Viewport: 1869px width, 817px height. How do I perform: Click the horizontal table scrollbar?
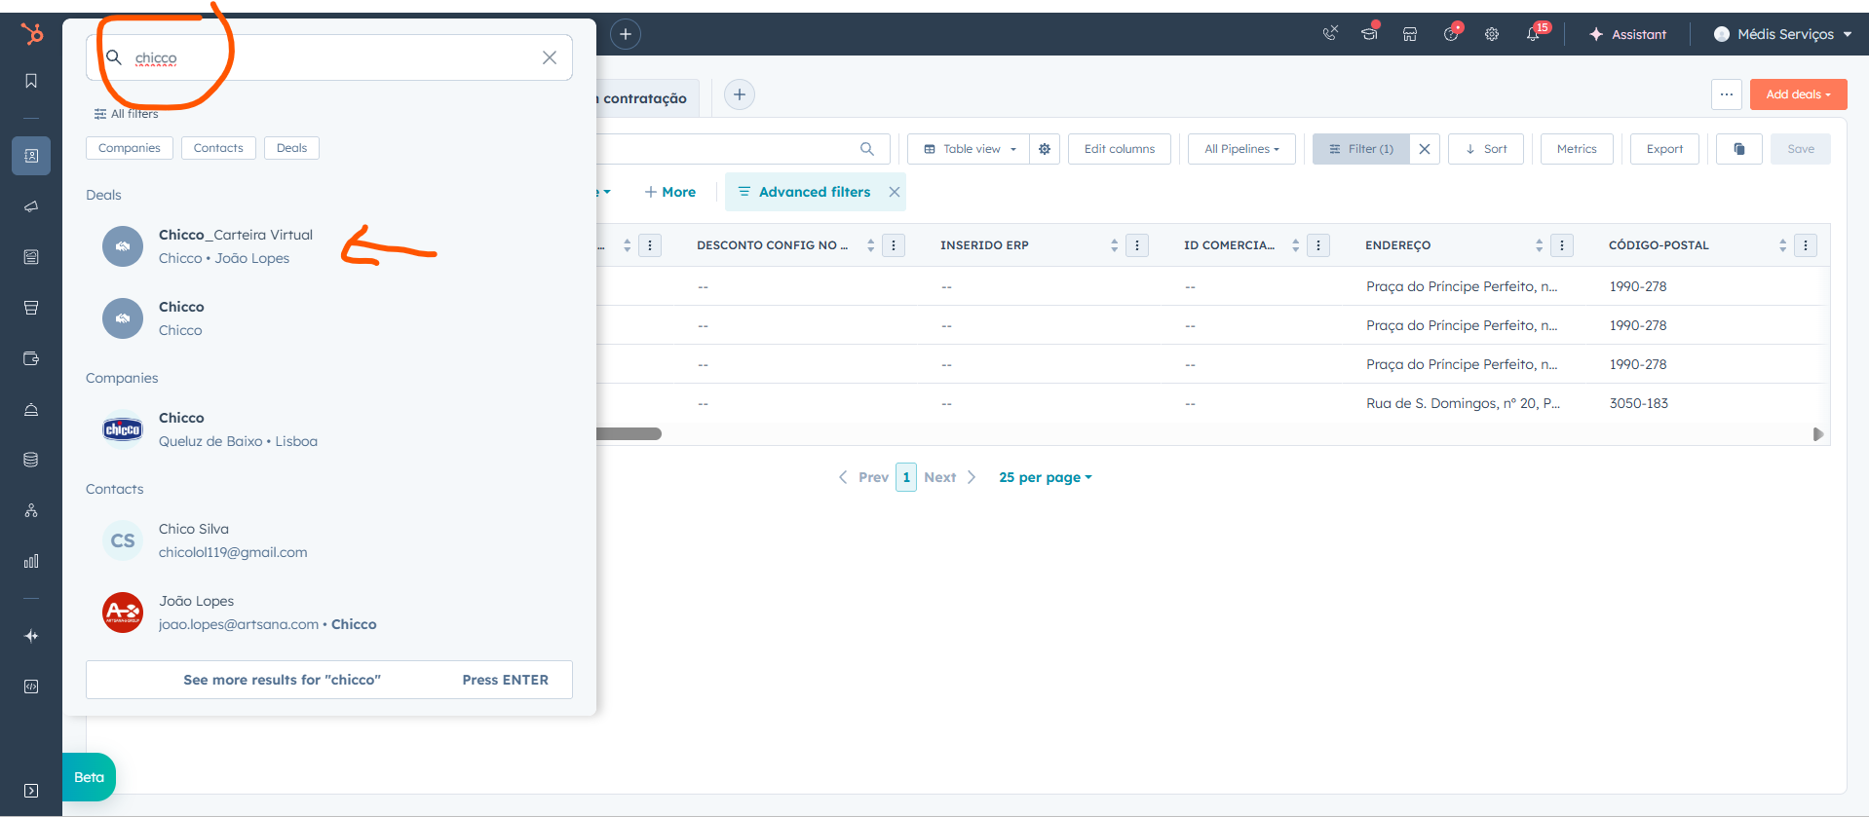coord(629,434)
